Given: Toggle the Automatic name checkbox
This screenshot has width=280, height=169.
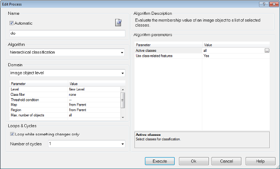Looking at the screenshot, I should pyautogui.click(x=12, y=23).
